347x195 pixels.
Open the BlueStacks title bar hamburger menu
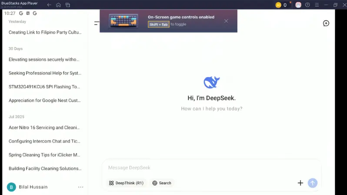tap(317, 5)
